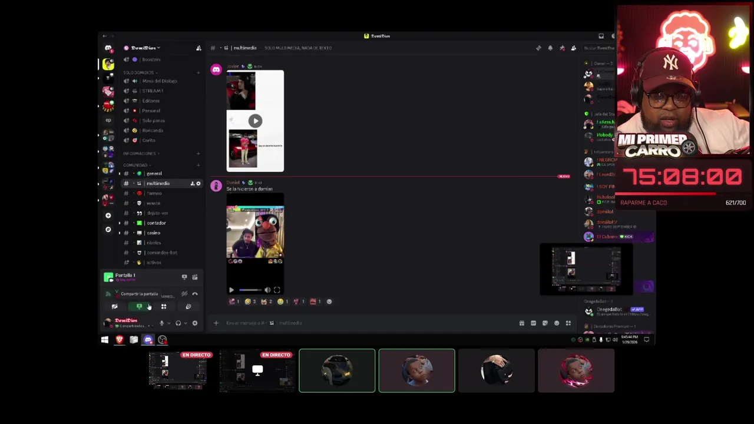Click Add a Server plus icon
The height and width of the screenshot is (424, 754).
coord(108,216)
